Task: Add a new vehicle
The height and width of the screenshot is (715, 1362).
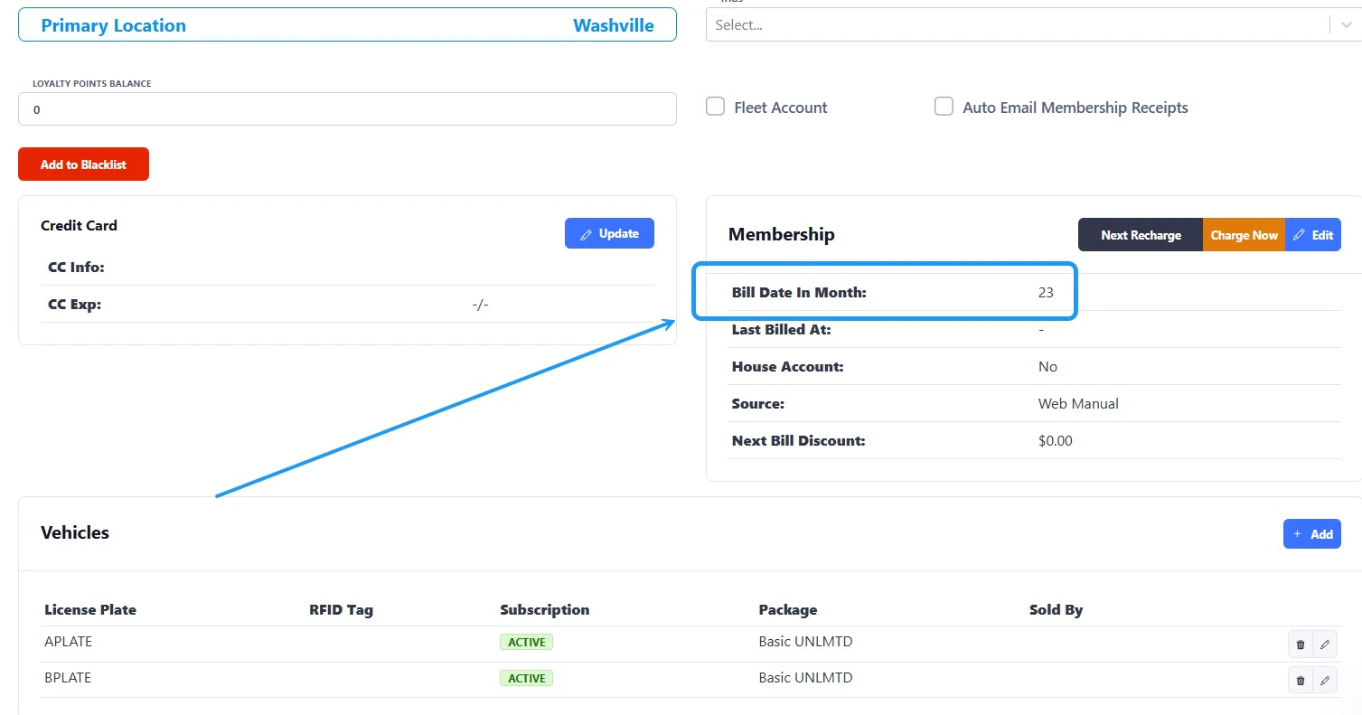Action: coord(1312,533)
